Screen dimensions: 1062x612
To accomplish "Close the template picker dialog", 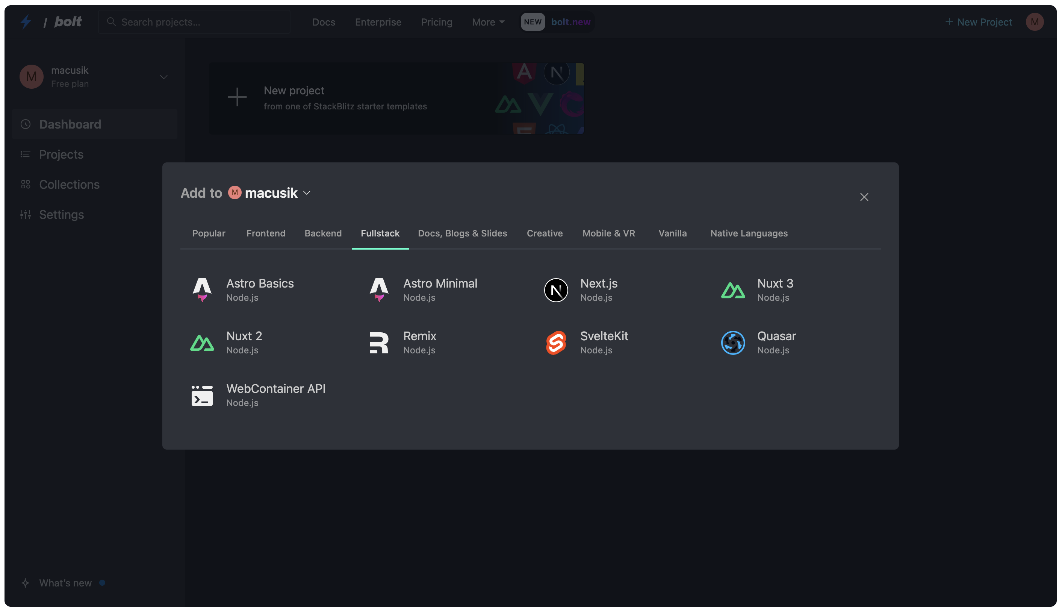I will (864, 197).
